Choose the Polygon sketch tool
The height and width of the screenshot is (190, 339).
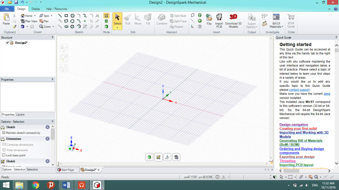[x=72, y=27]
